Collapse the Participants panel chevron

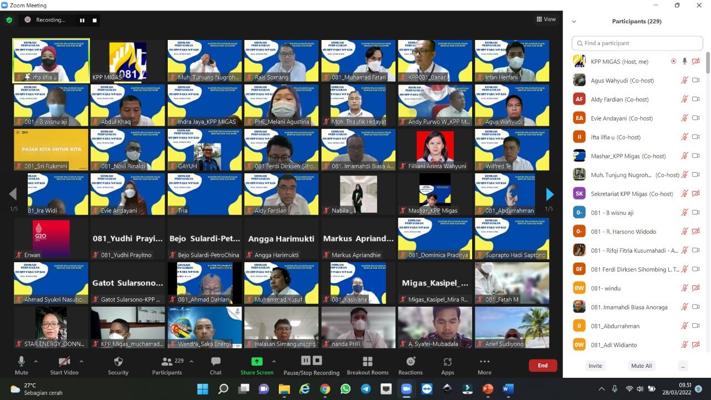574,22
